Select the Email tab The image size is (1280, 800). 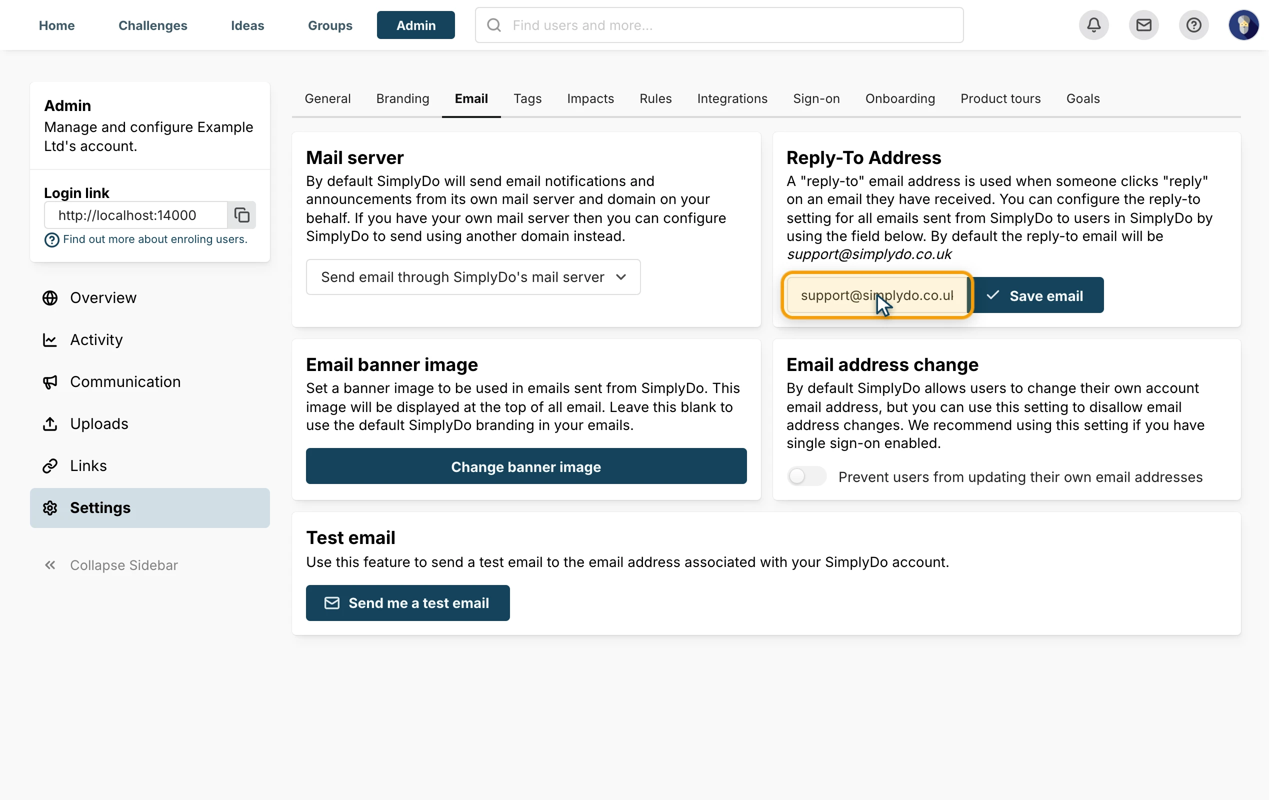471,98
